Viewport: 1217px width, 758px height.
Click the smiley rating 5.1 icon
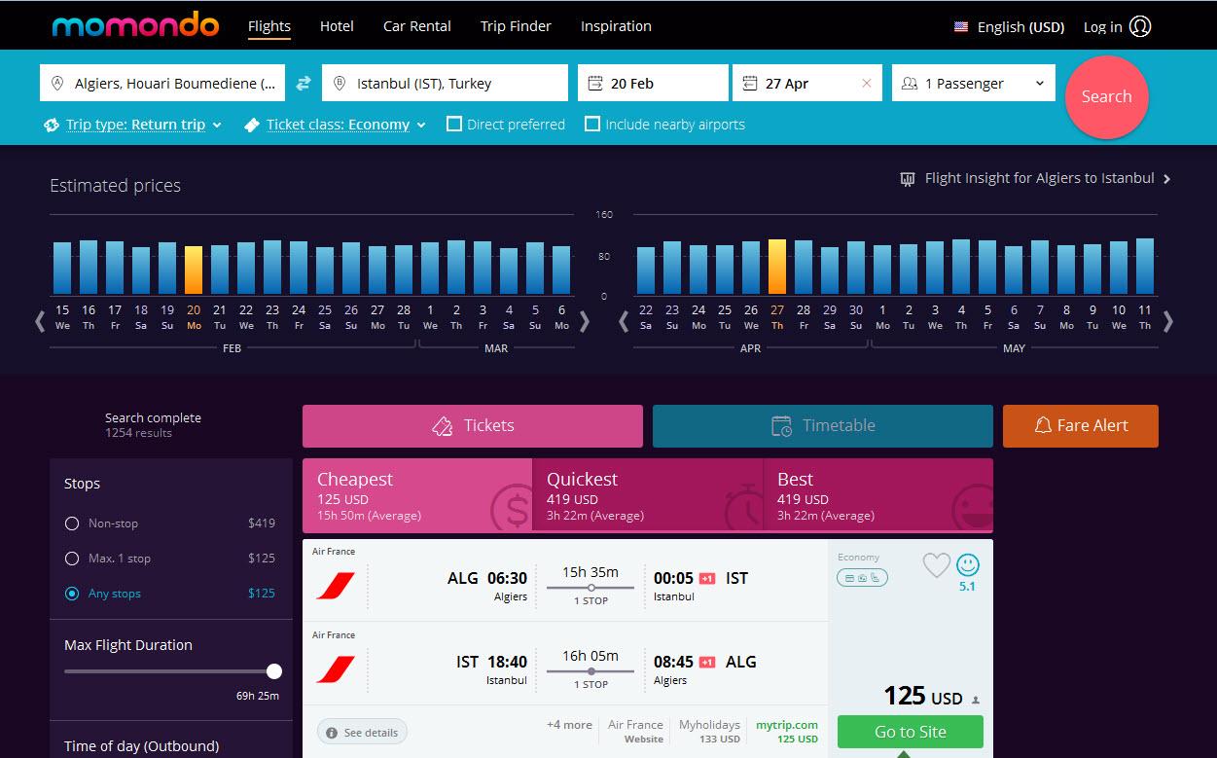coord(967,564)
